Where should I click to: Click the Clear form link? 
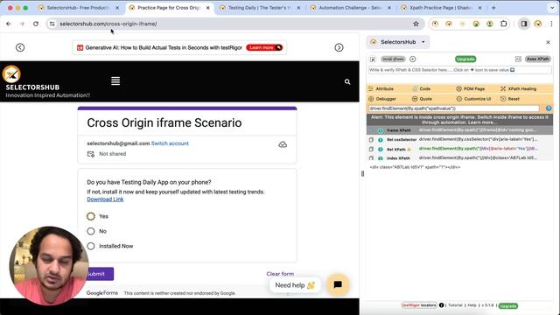(280, 274)
